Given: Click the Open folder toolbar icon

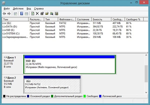Looking at the screenshot, I should (x=47, y=13).
